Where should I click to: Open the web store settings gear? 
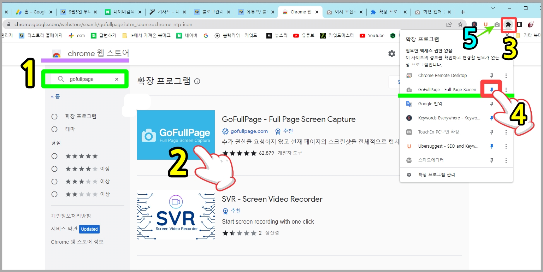click(x=391, y=54)
